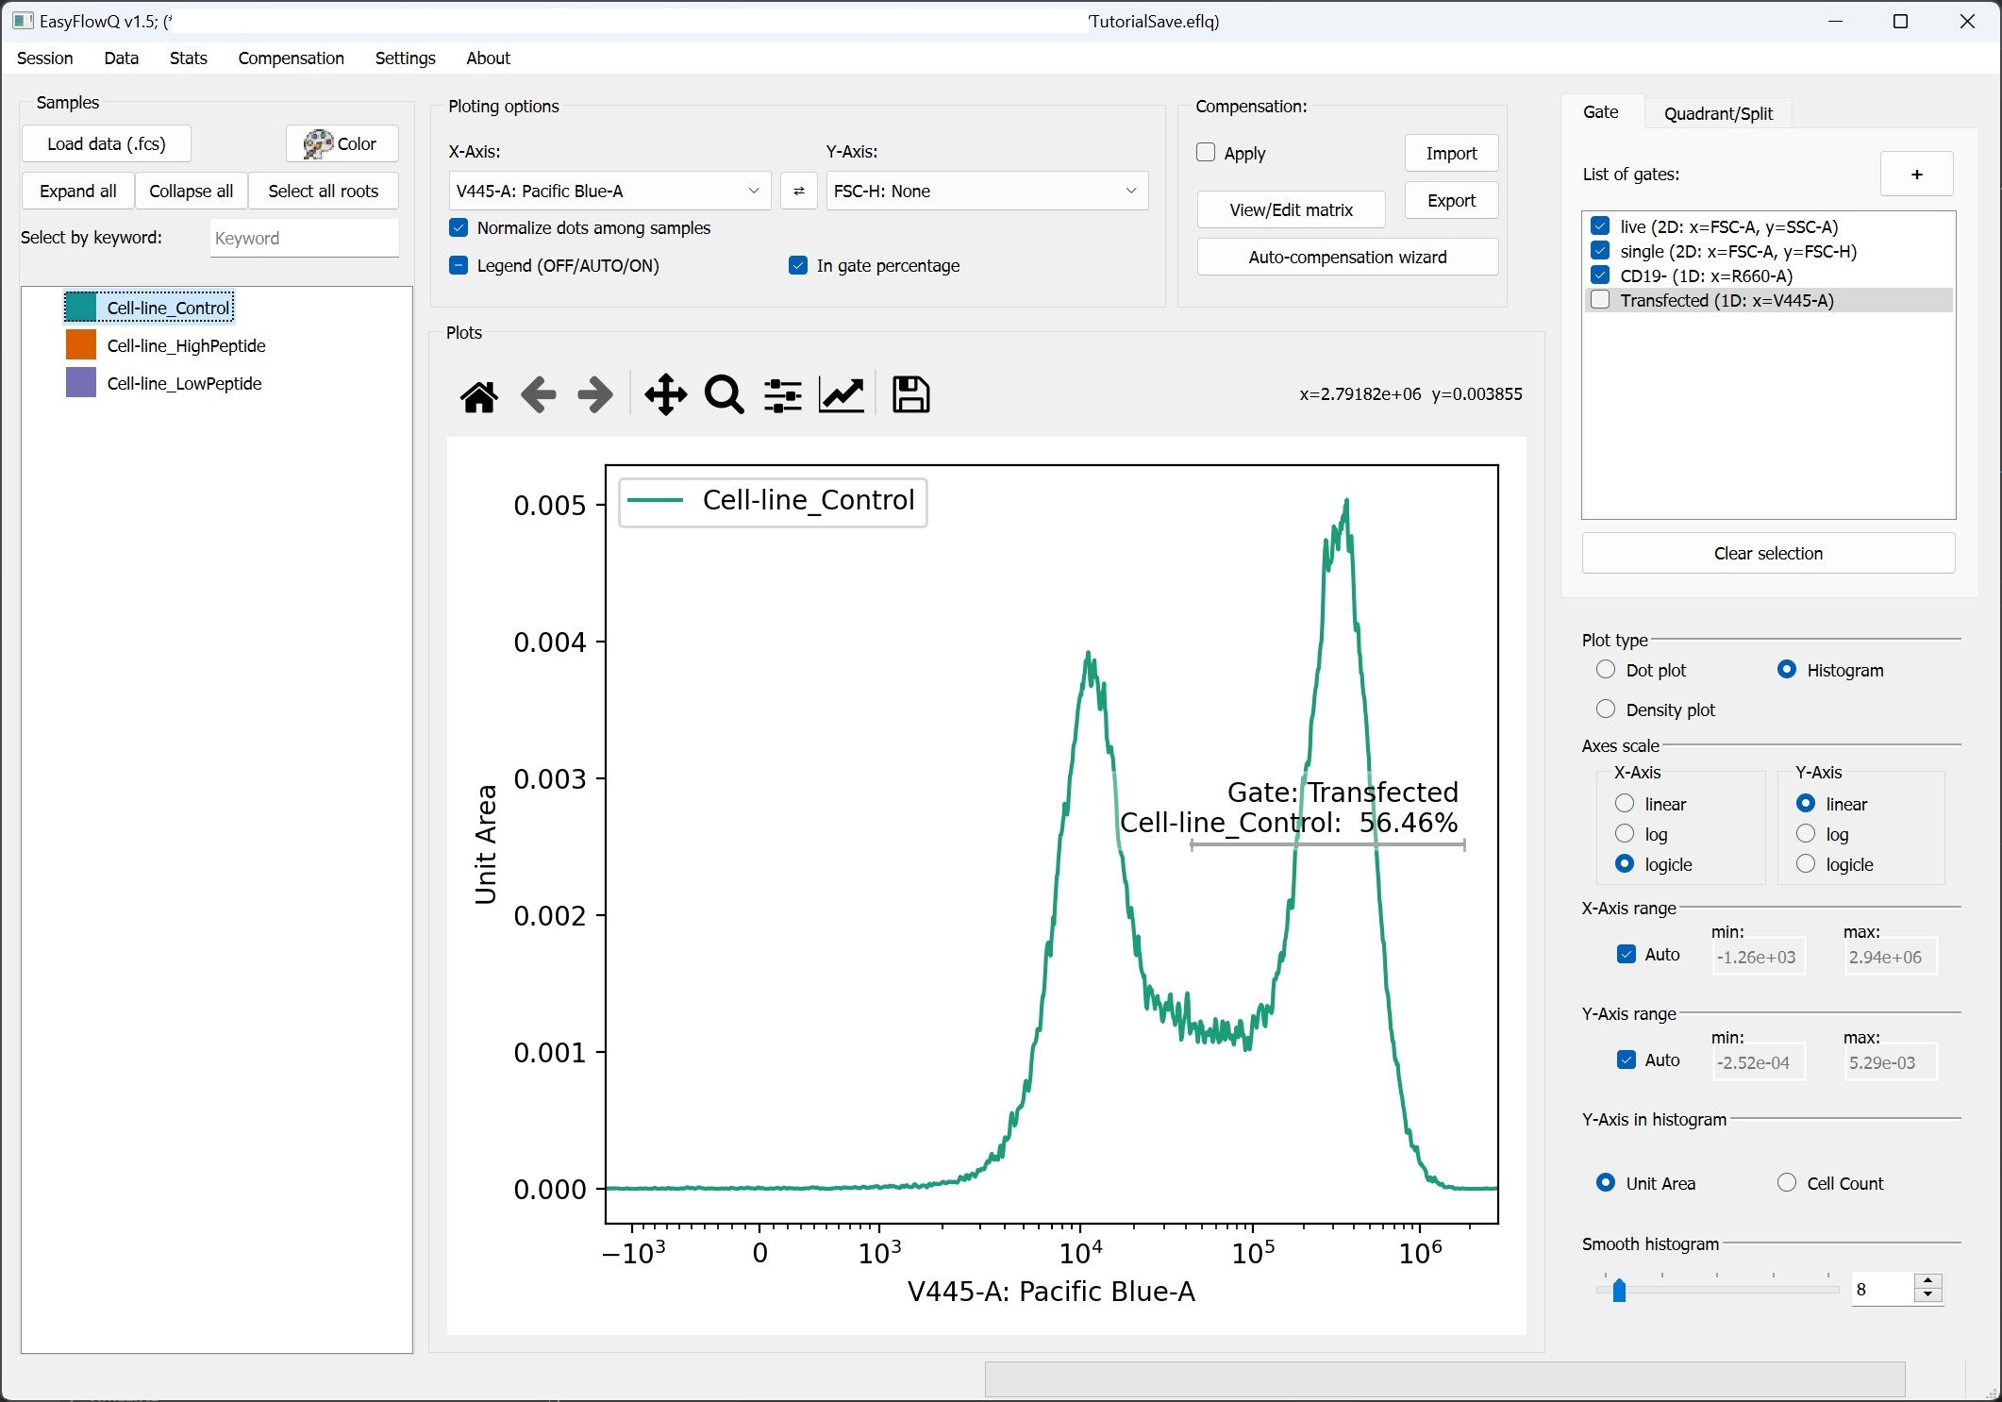2002x1402 pixels.
Task: Click the compensation Import button
Action: click(x=1451, y=154)
